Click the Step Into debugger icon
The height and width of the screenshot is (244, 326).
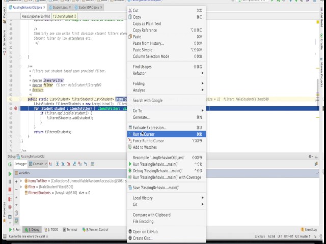pyautogui.click(x=63, y=164)
